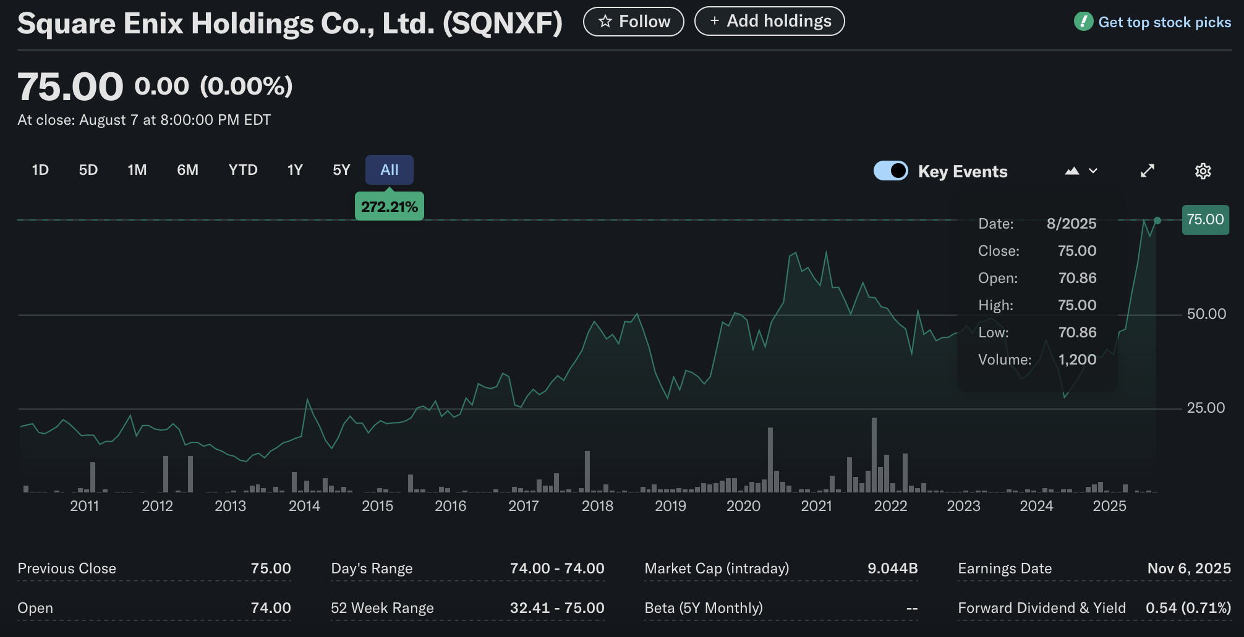Open Get top stock picks link

pos(1164,22)
